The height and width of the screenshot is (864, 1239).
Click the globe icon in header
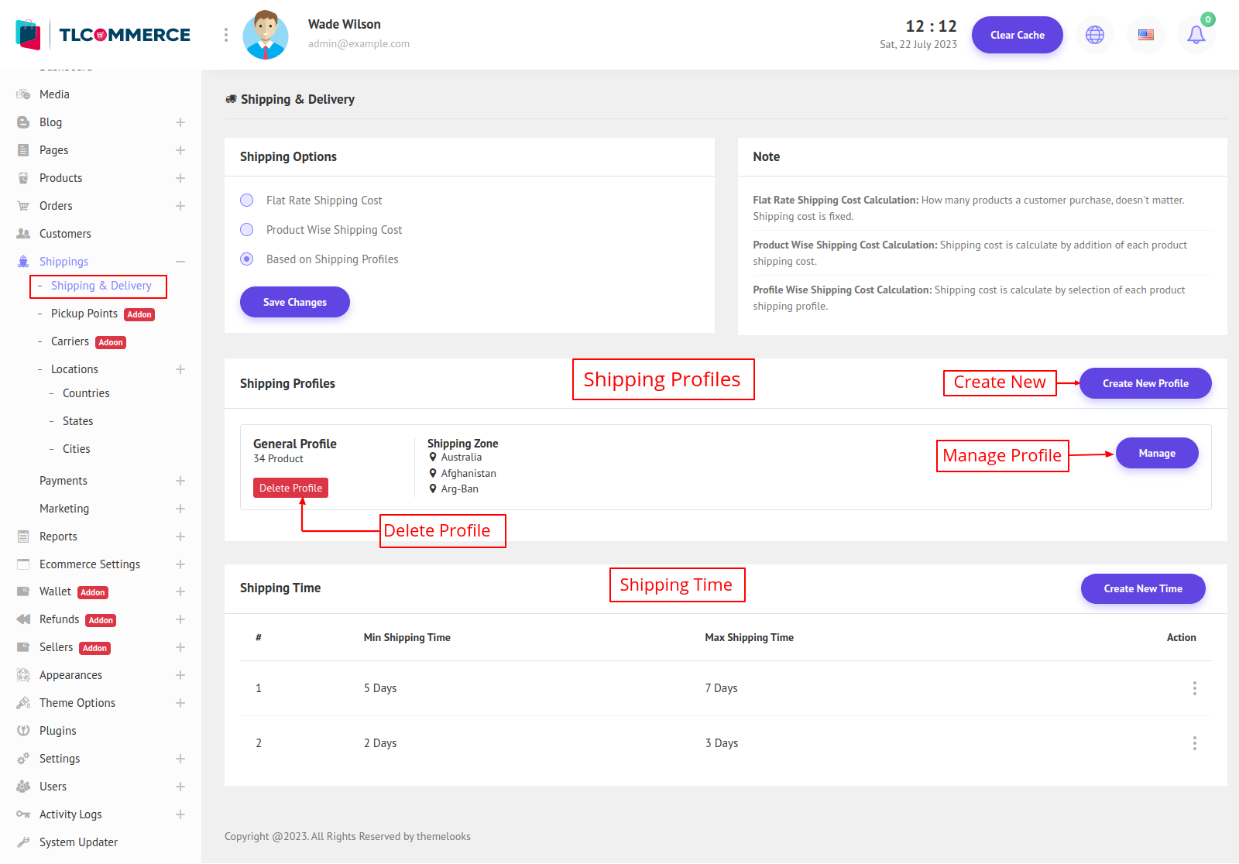[1094, 35]
